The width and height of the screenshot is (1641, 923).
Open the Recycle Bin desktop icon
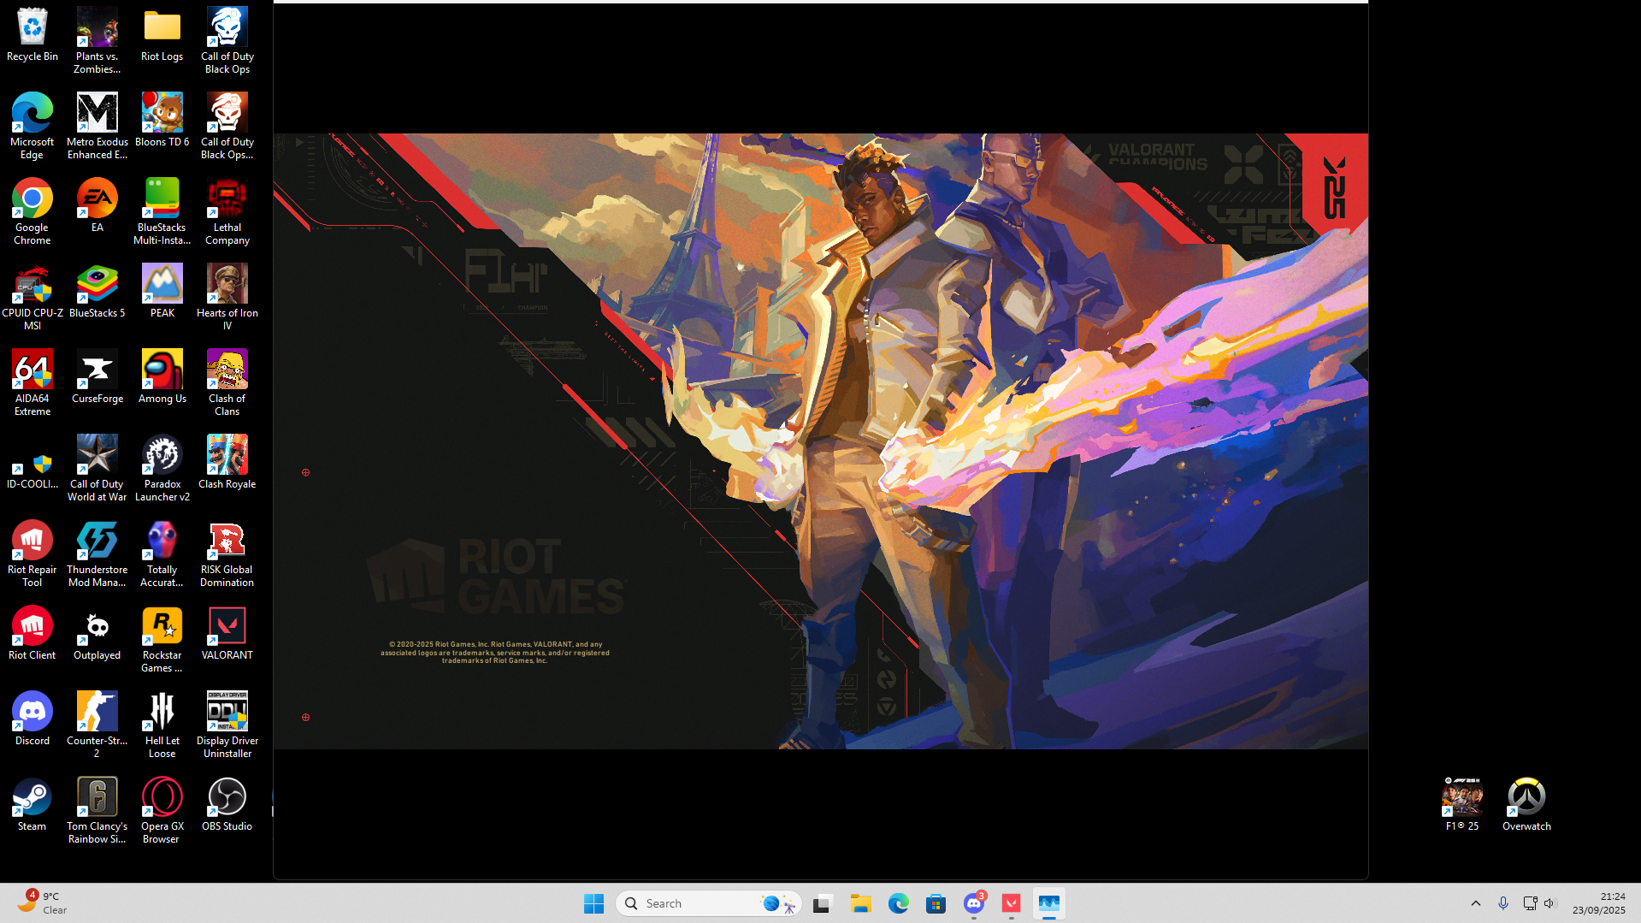[32, 35]
